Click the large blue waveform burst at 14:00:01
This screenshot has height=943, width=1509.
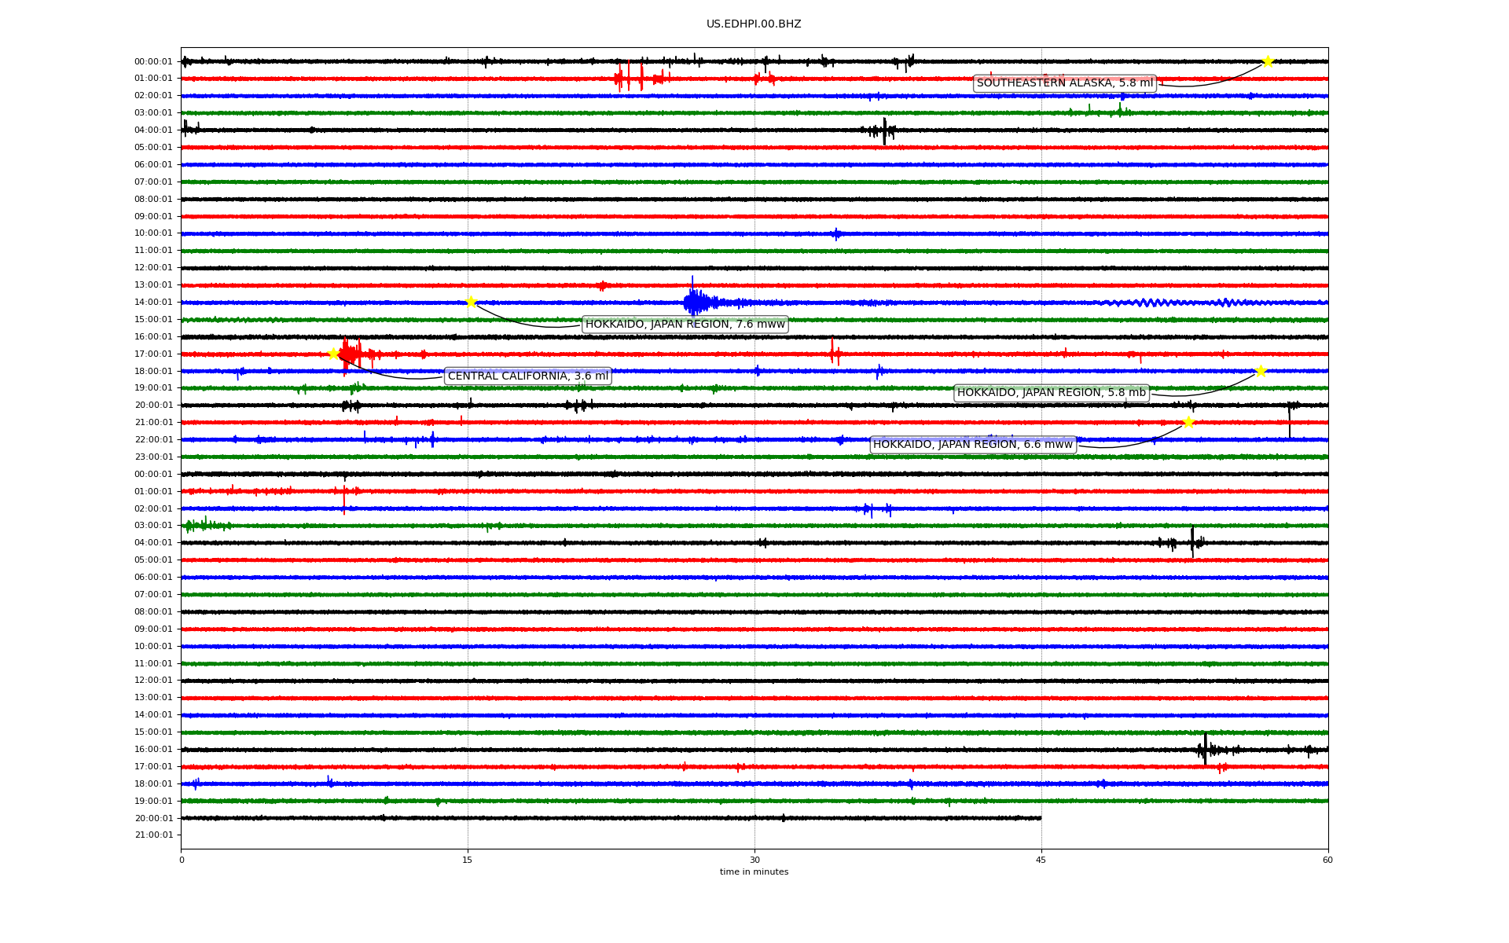(695, 302)
